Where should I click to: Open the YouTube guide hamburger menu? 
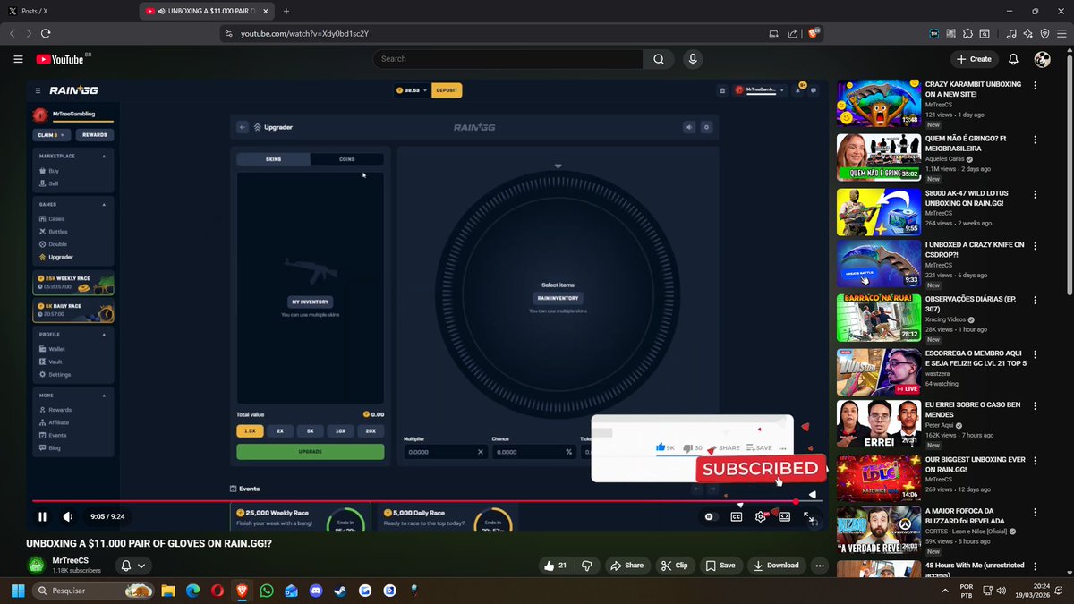coord(18,59)
